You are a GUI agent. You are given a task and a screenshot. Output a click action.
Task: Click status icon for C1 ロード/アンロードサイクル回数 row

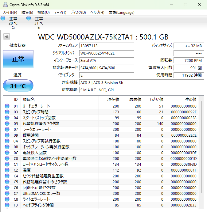point(7,164)
